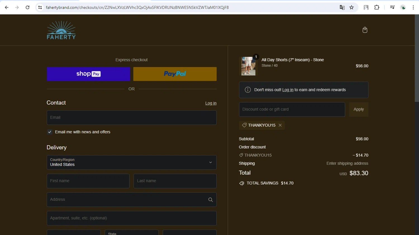Click the Express checkout heading
Image resolution: width=419 pixels, height=235 pixels.
pos(132,60)
